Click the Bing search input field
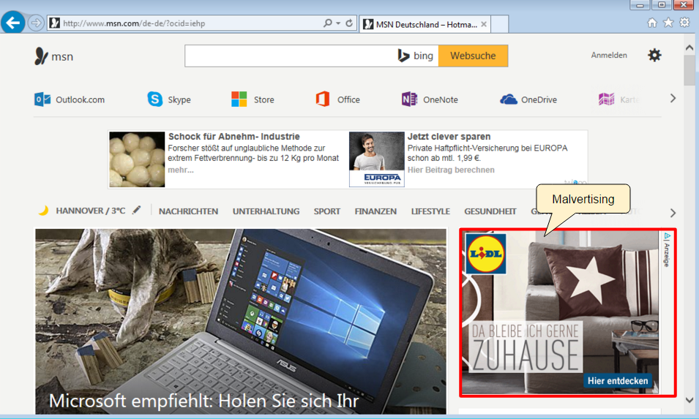 click(x=289, y=56)
